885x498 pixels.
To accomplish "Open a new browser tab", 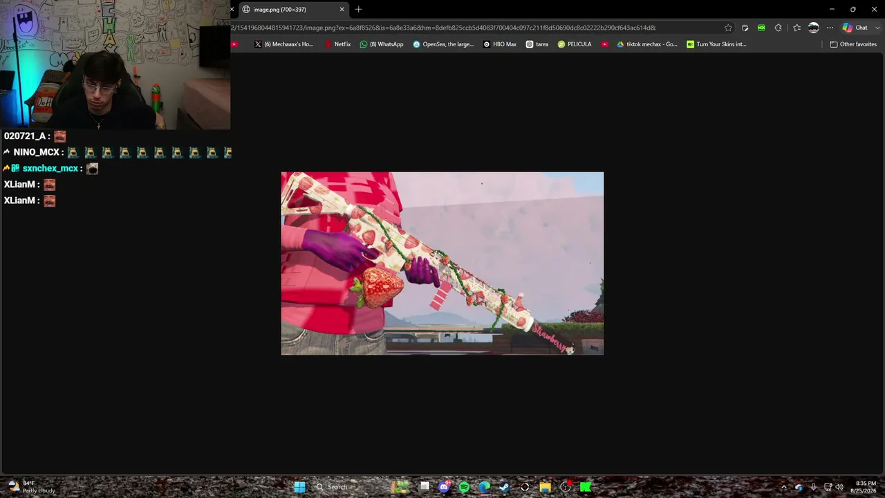I will point(358,10).
